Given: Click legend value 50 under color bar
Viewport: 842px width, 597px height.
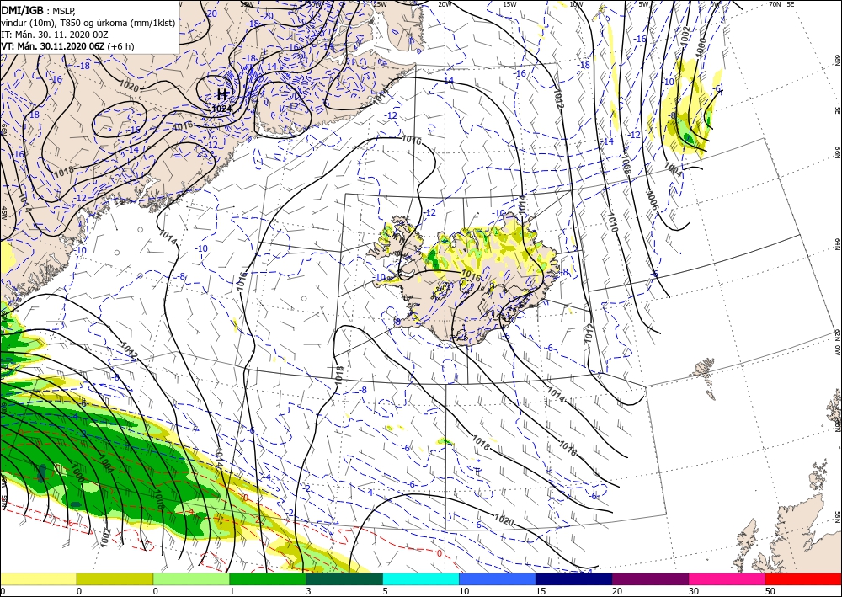Looking at the screenshot, I should pyautogui.click(x=770, y=591).
